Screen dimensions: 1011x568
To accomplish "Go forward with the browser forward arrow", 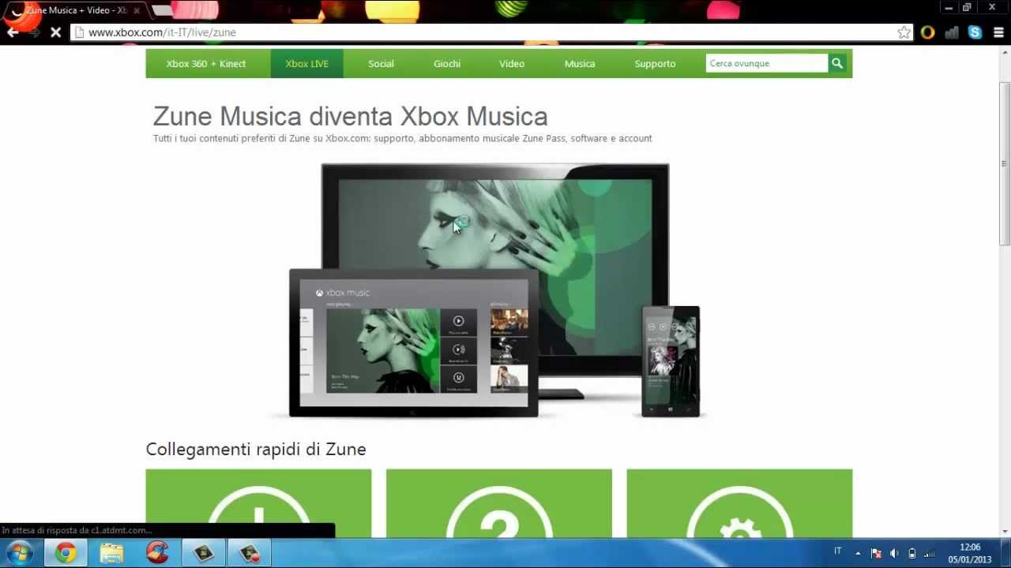I will (34, 32).
